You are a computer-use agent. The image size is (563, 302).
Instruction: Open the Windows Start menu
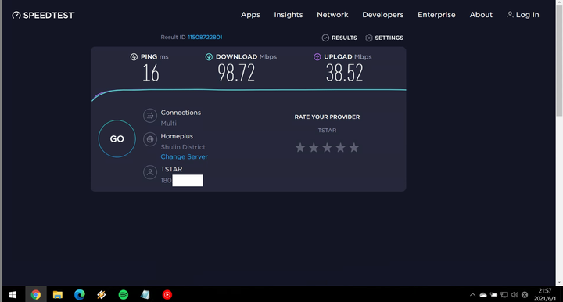tap(13, 294)
